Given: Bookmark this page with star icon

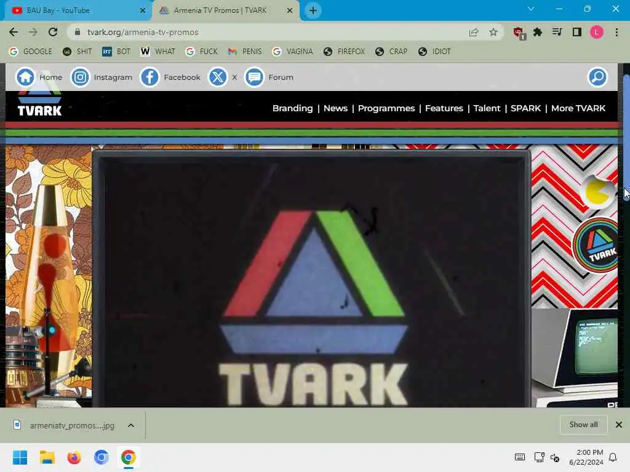Looking at the screenshot, I should (493, 32).
